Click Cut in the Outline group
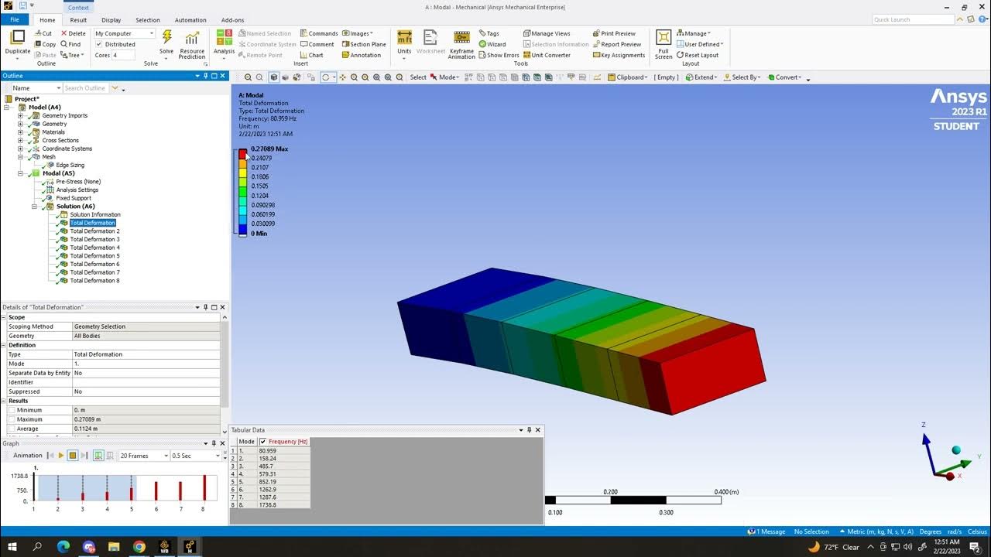This screenshot has height=557, width=991. point(43,33)
